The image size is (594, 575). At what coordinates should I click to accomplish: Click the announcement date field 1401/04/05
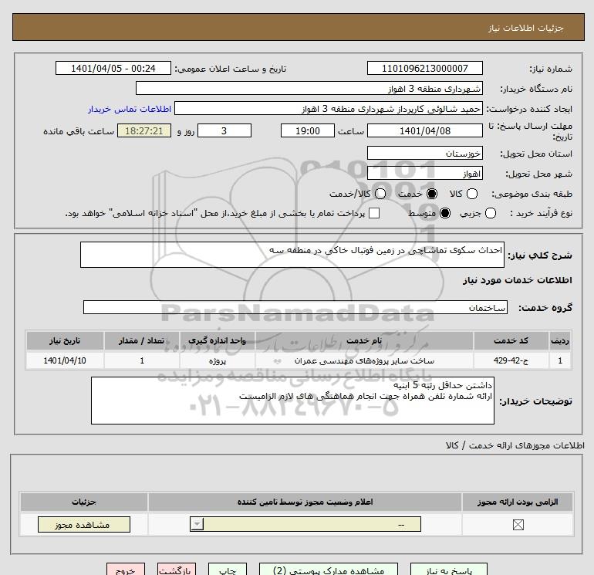[113, 68]
